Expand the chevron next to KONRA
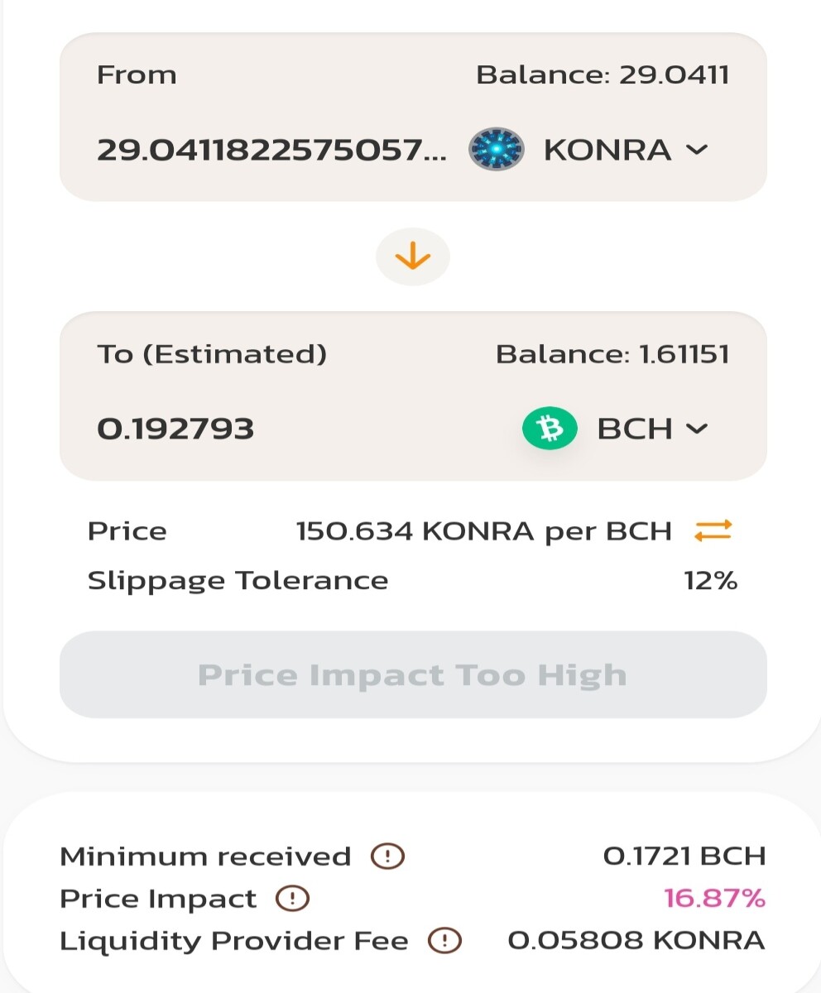Image resolution: width=821 pixels, height=993 pixels. point(698,151)
